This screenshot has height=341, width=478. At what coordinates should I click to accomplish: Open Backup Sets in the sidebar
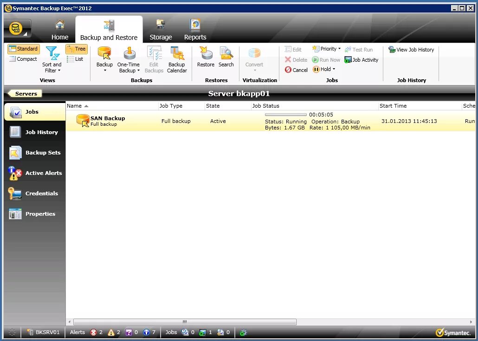coord(35,153)
